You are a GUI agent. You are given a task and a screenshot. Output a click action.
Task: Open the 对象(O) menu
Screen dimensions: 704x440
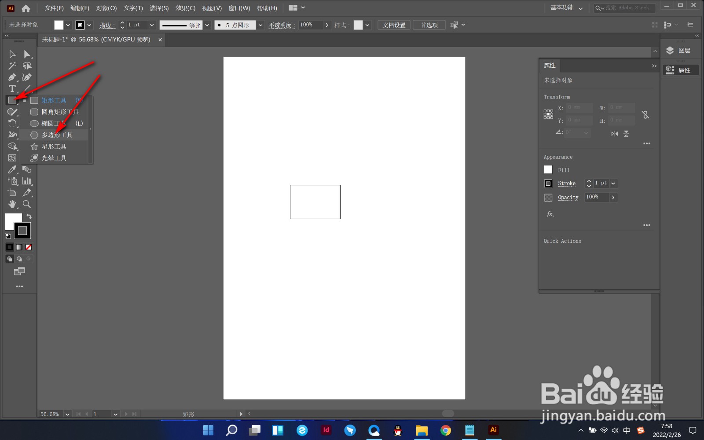[106, 8]
